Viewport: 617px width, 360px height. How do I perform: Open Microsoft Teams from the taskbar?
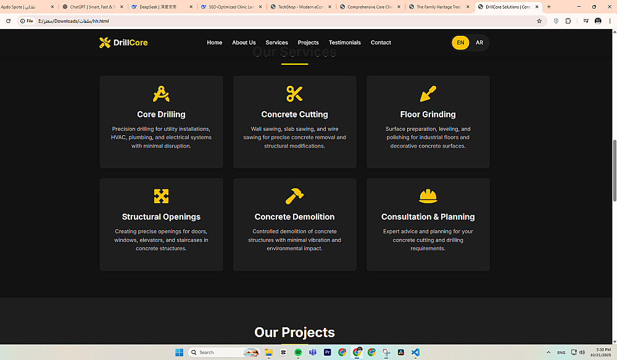click(313, 352)
